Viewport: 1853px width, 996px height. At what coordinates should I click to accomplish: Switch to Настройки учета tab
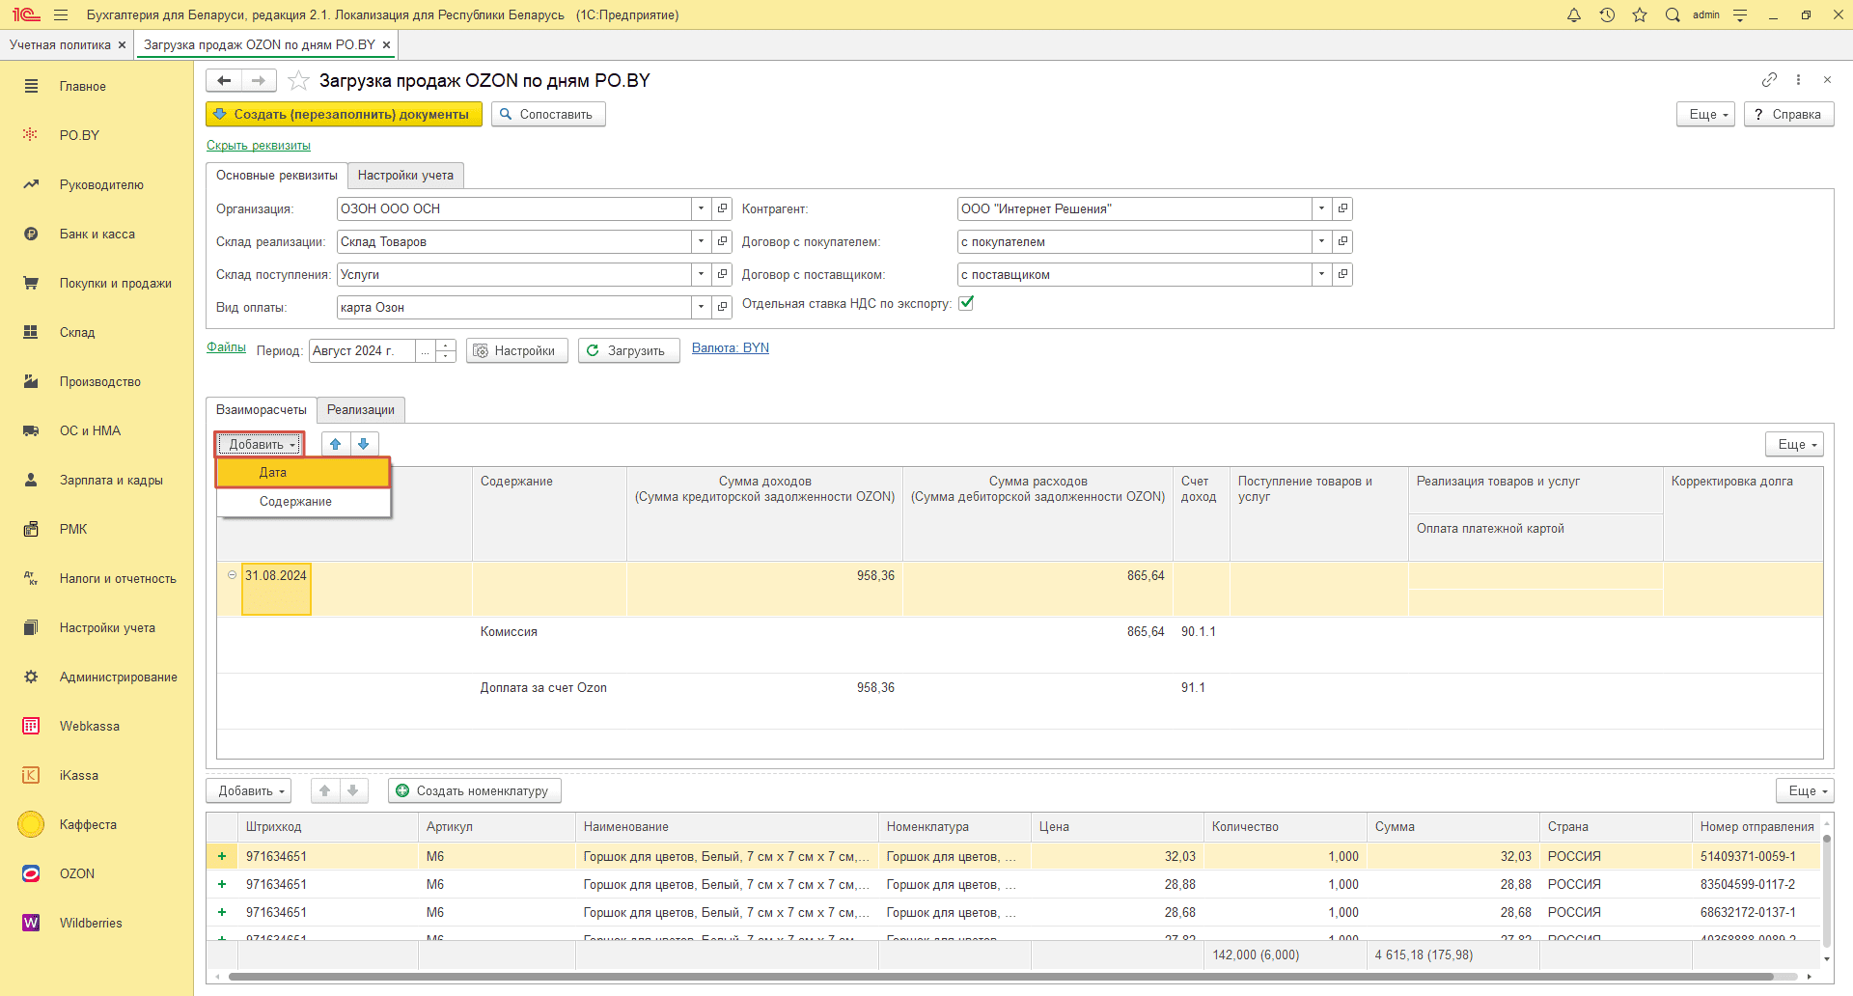coord(405,175)
